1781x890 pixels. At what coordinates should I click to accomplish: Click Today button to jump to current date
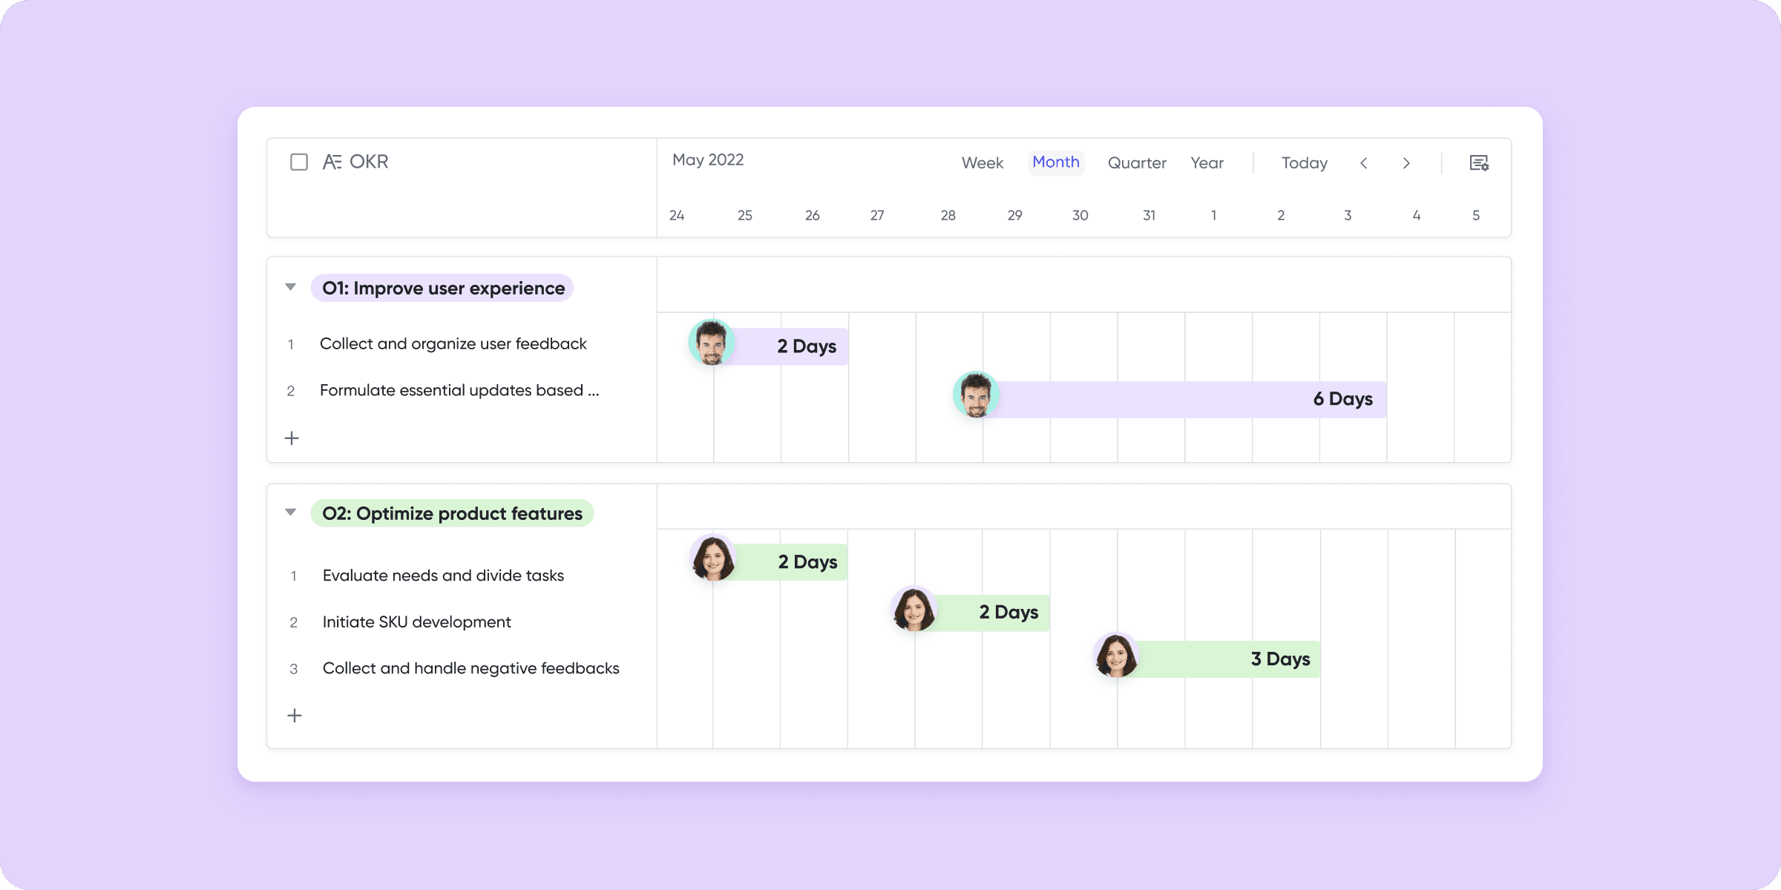(1304, 162)
